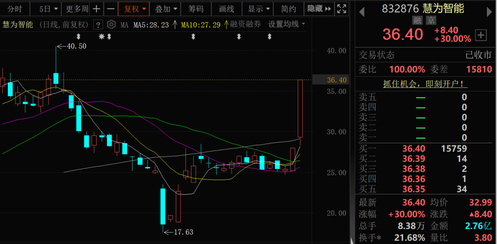Click the minus zoom-out toolbar icon

[110, 9]
